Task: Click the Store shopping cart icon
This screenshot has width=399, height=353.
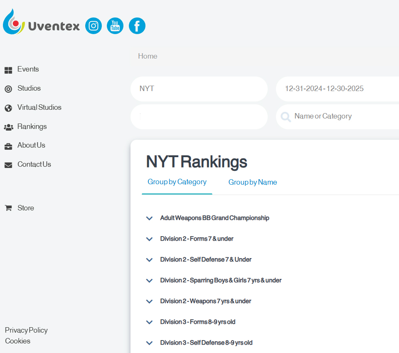Action: [x=8, y=208]
